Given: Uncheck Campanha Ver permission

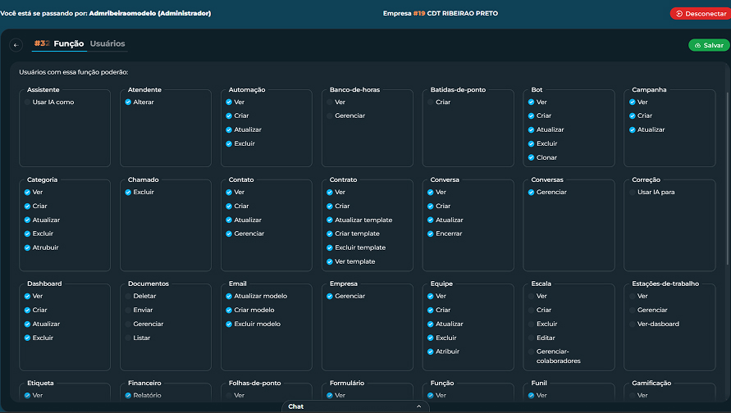Looking at the screenshot, I should (x=633, y=102).
